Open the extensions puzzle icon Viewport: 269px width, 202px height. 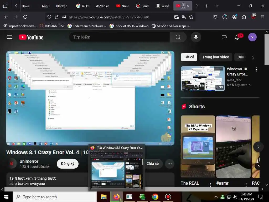click(x=244, y=17)
